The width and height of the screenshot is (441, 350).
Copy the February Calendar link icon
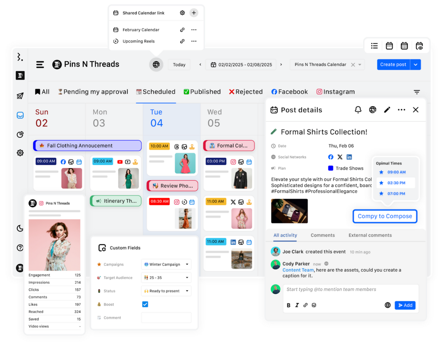click(182, 30)
